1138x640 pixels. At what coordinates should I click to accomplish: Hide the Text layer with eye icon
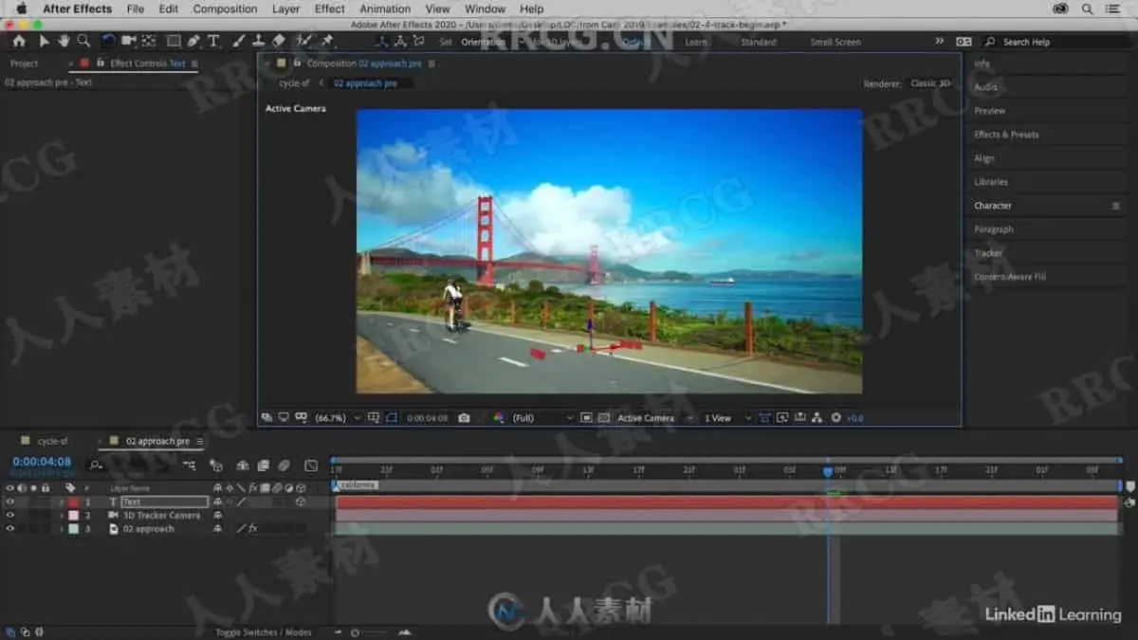pos(10,502)
